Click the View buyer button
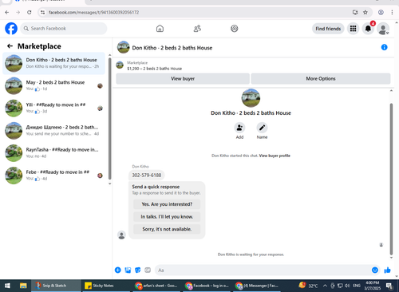The image size is (399, 292). point(183,79)
